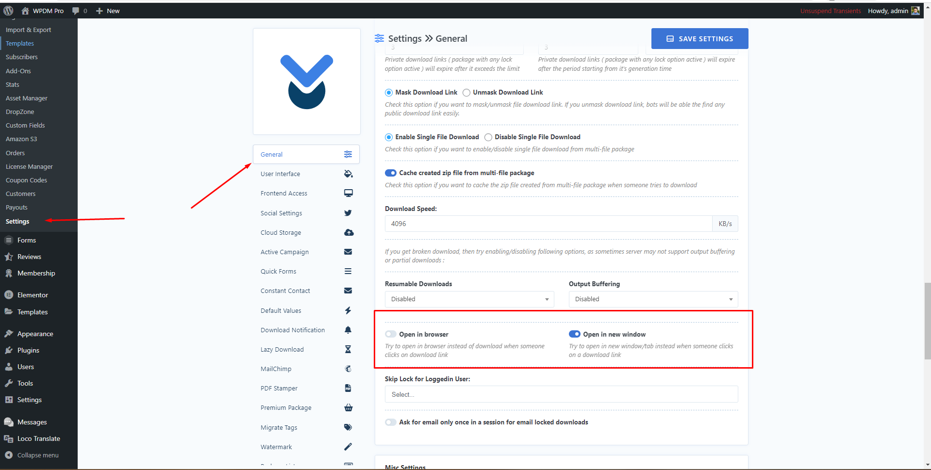Click the Default Values lightning bolt icon
This screenshot has height=470, width=931.
pyautogui.click(x=348, y=310)
